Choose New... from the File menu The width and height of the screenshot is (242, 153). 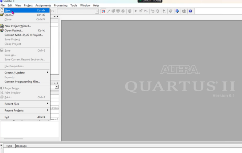point(25,10)
